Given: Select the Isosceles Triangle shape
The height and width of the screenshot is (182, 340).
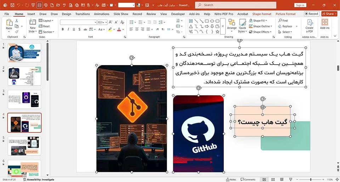Looking at the screenshot, I should (191, 27).
